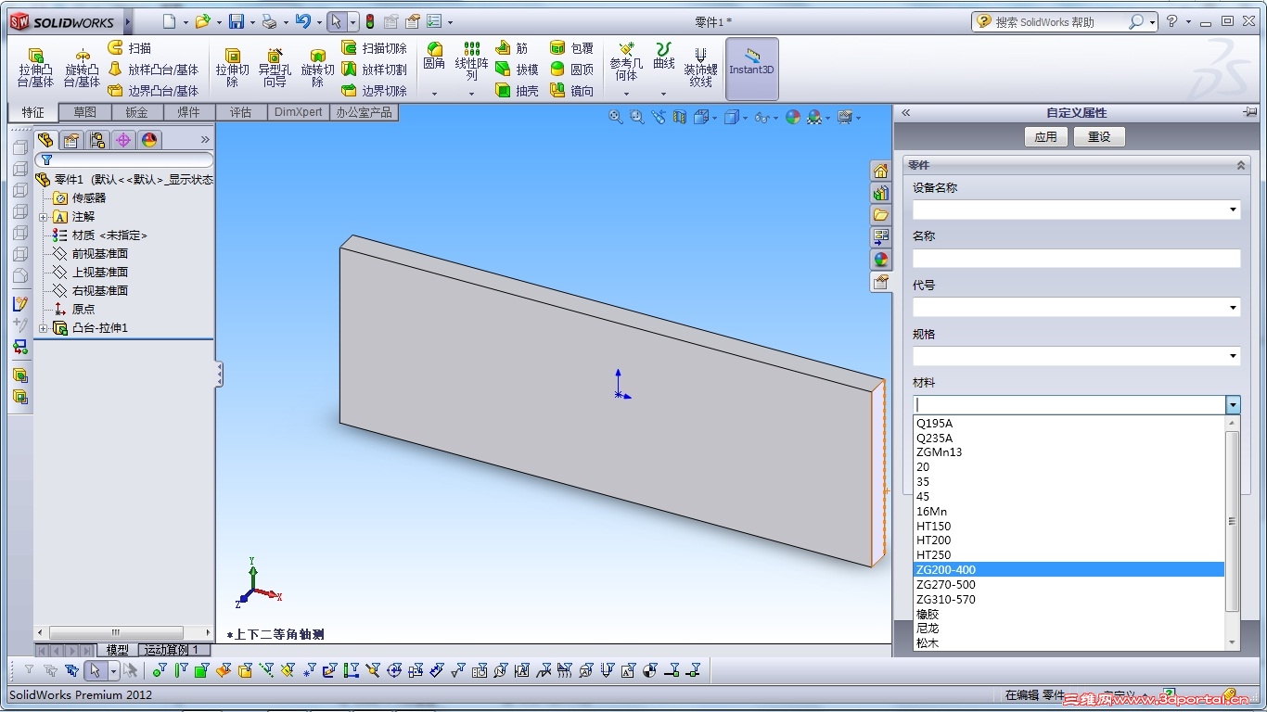Click the 拉伸凸台/基体 extrude boss tool
Viewport: 1267px width, 712px height.
35,68
